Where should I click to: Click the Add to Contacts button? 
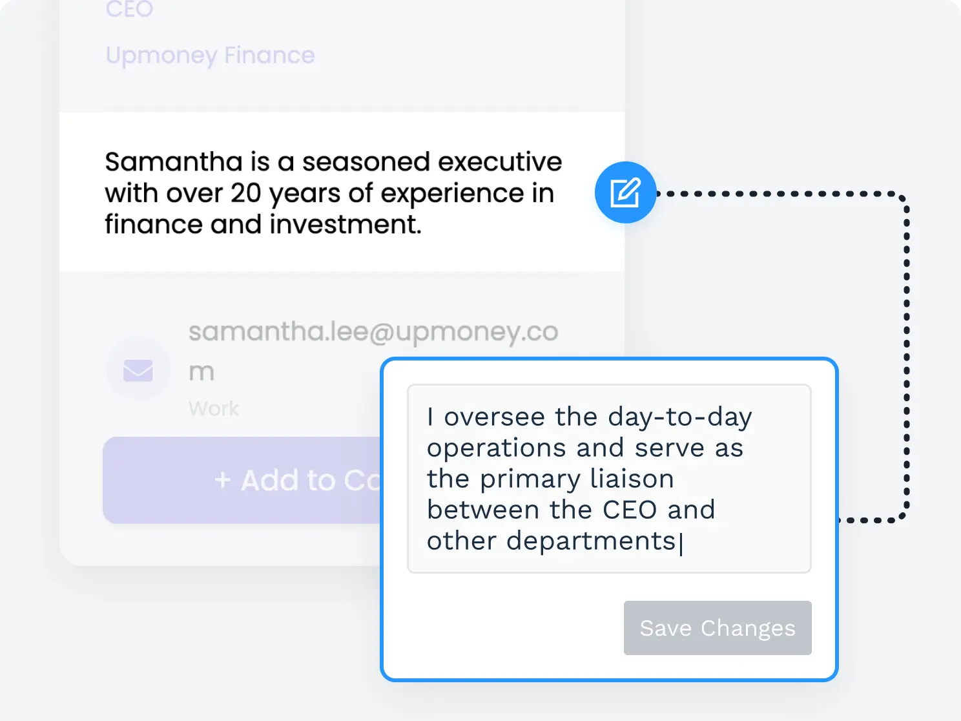click(x=243, y=480)
